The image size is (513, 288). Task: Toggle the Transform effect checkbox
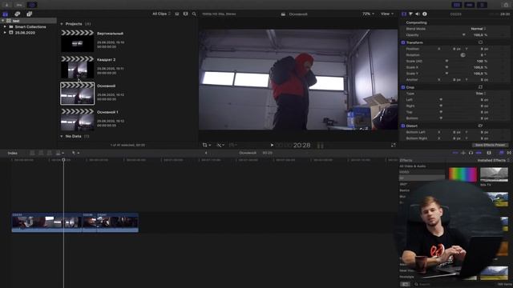(403, 42)
